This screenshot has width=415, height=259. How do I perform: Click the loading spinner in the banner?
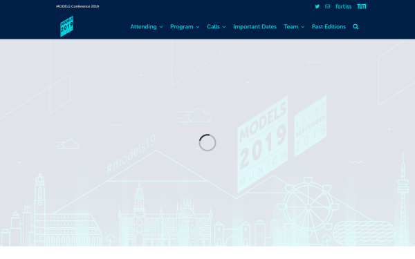pyautogui.click(x=207, y=143)
